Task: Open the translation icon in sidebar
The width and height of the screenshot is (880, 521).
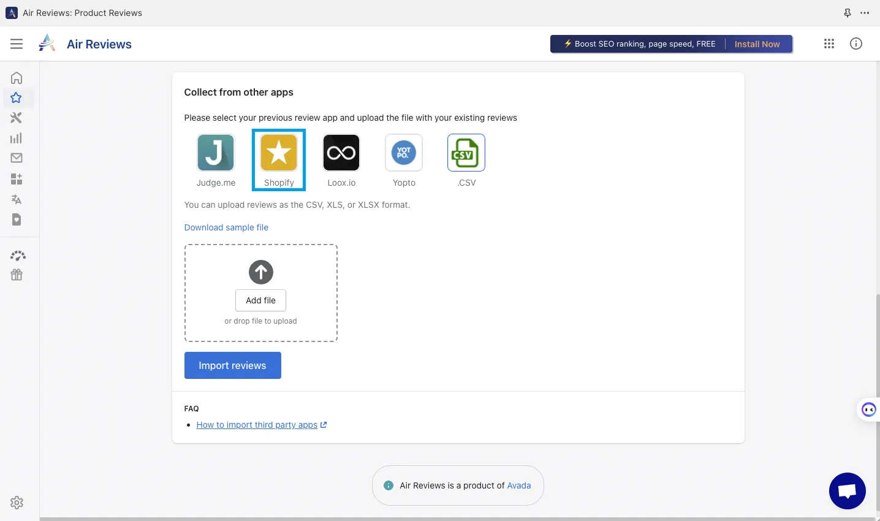Action: pyautogui.click(x=17, y=199)
